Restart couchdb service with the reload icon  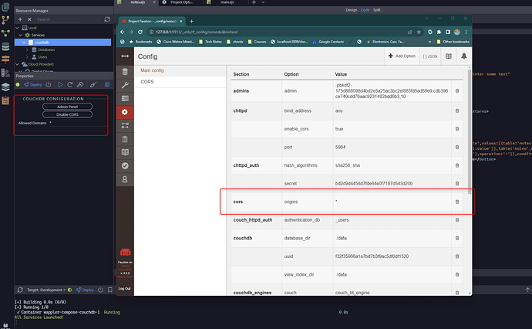(70, 85)
